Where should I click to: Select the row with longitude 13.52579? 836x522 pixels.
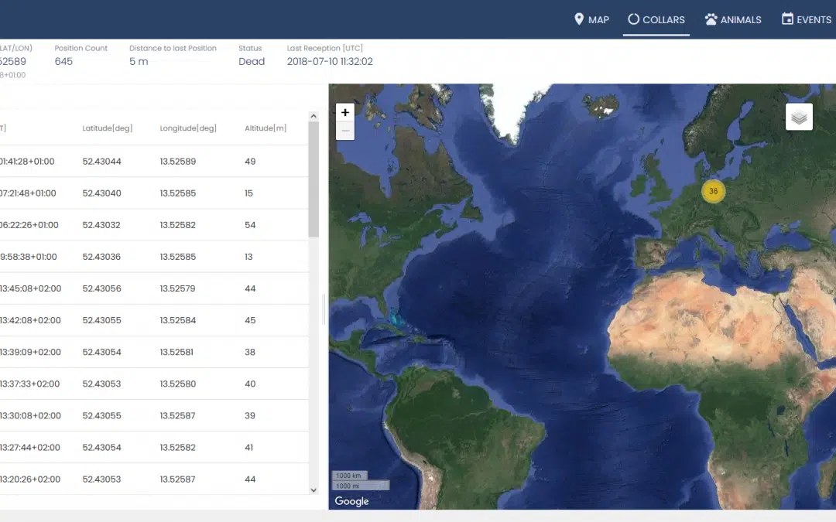point(155,288)
